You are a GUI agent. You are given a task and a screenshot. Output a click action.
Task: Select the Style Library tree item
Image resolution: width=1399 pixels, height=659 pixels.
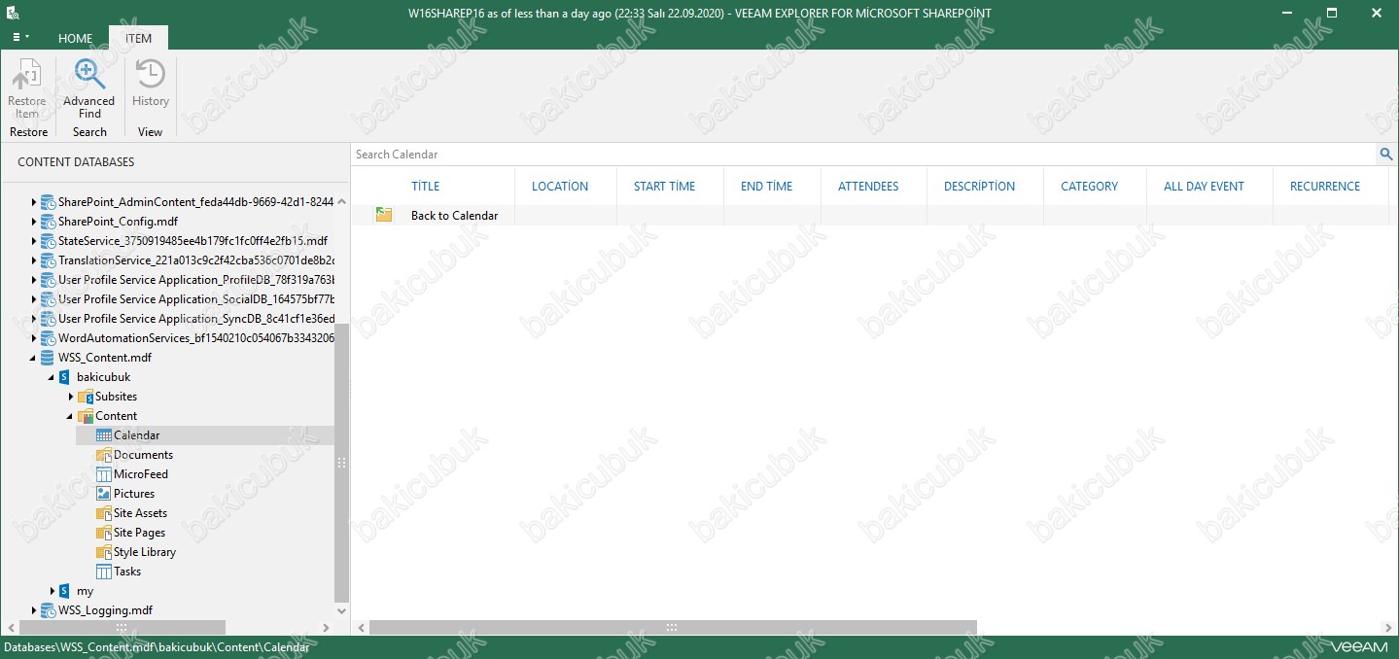tap(145, 552)
